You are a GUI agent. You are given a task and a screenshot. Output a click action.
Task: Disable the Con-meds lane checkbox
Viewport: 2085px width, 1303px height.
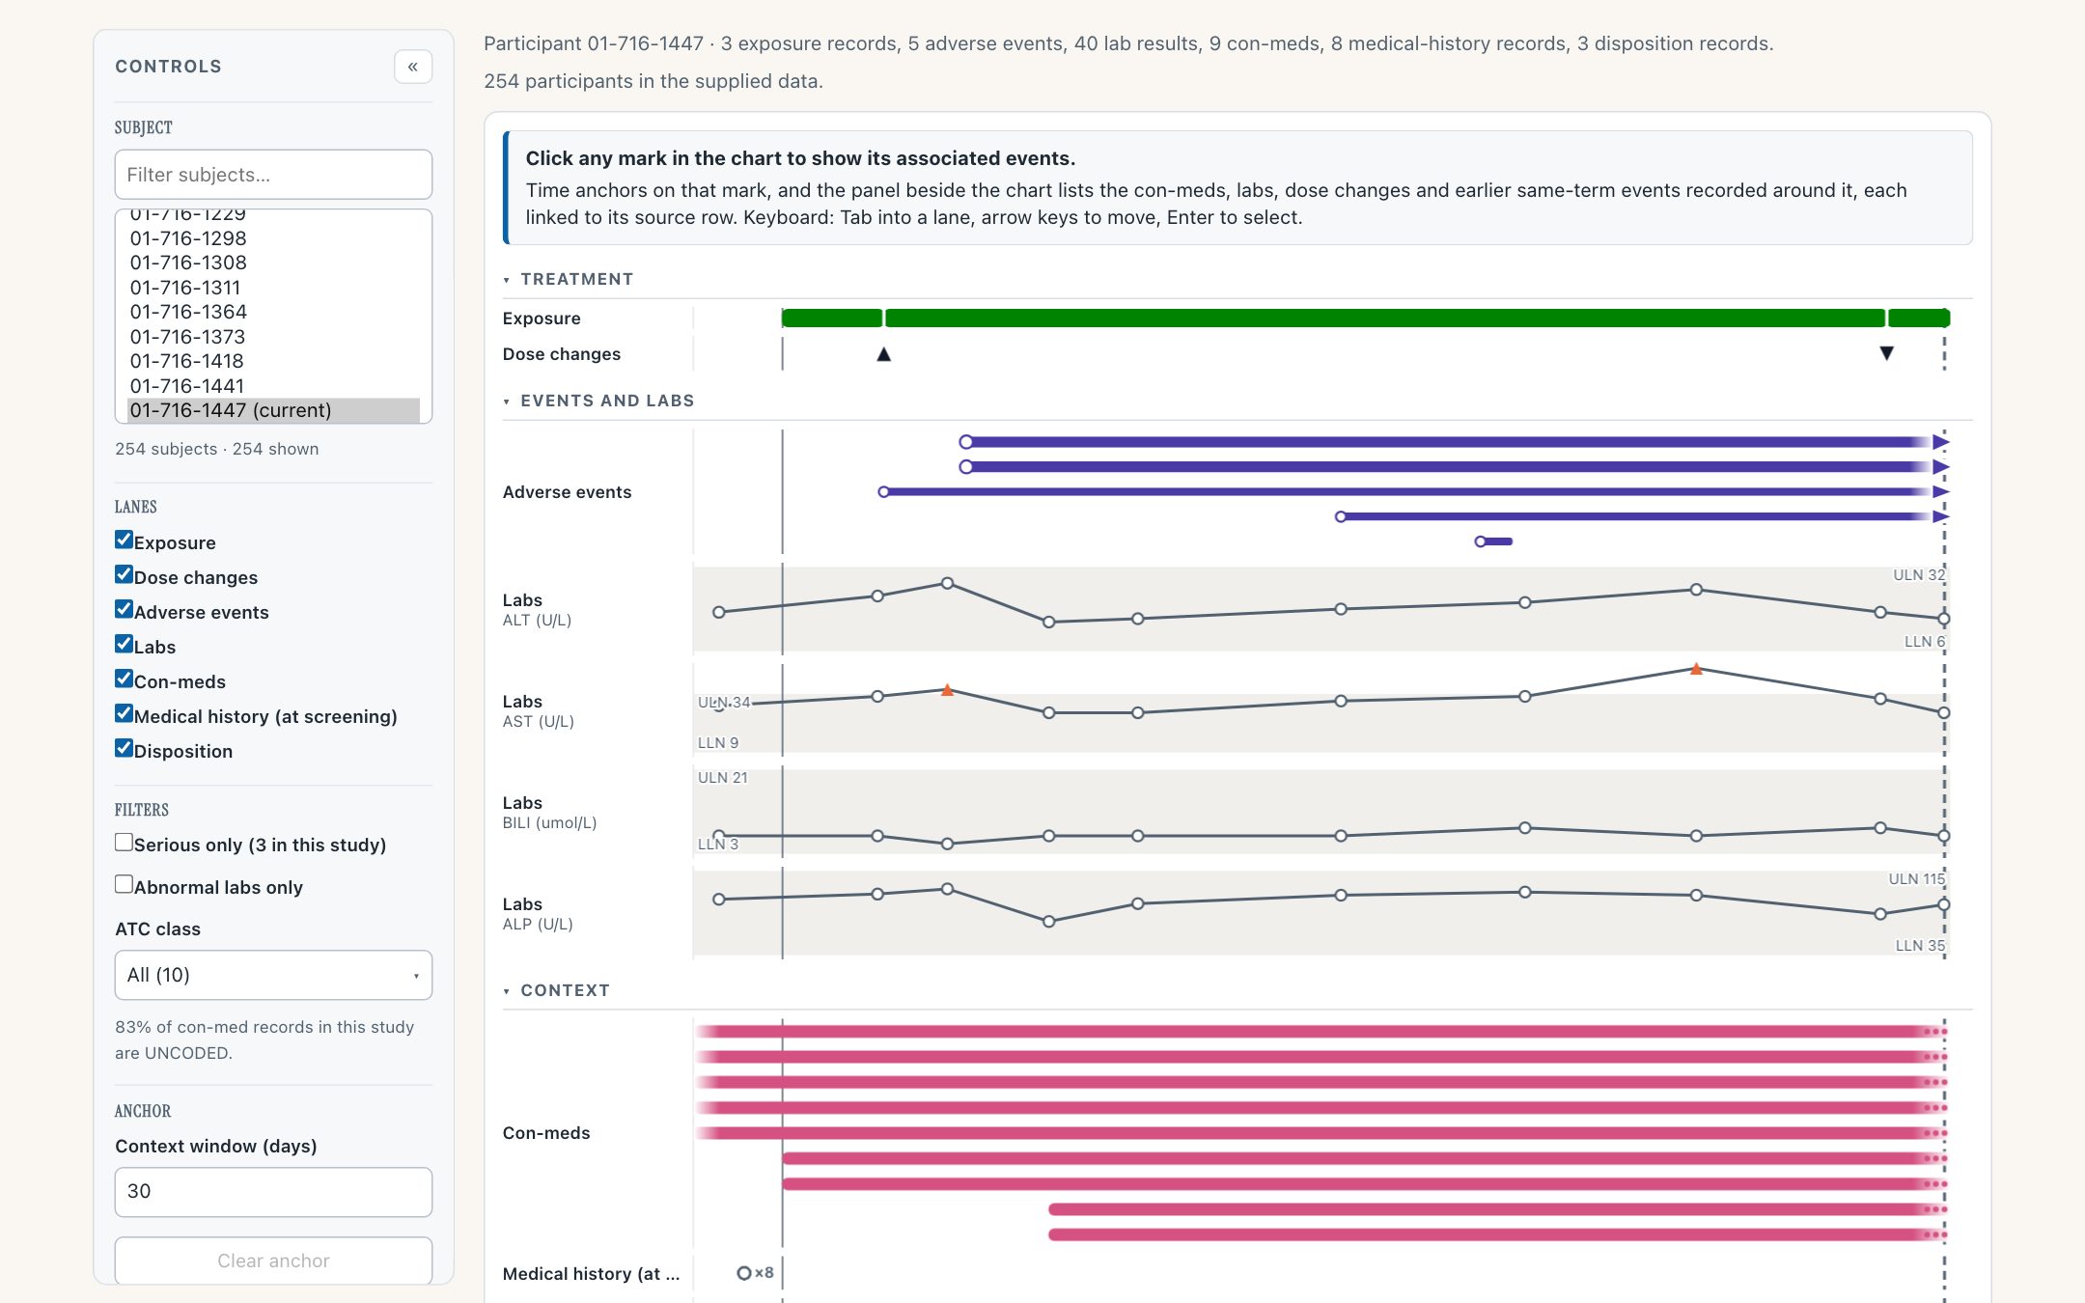tap(124, 679)
